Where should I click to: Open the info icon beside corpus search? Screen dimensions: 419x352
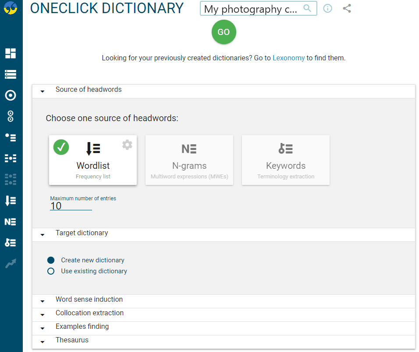[x=327, y=9]
